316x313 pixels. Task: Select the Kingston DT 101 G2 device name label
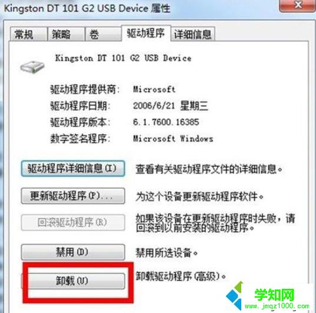coord(123,58)
